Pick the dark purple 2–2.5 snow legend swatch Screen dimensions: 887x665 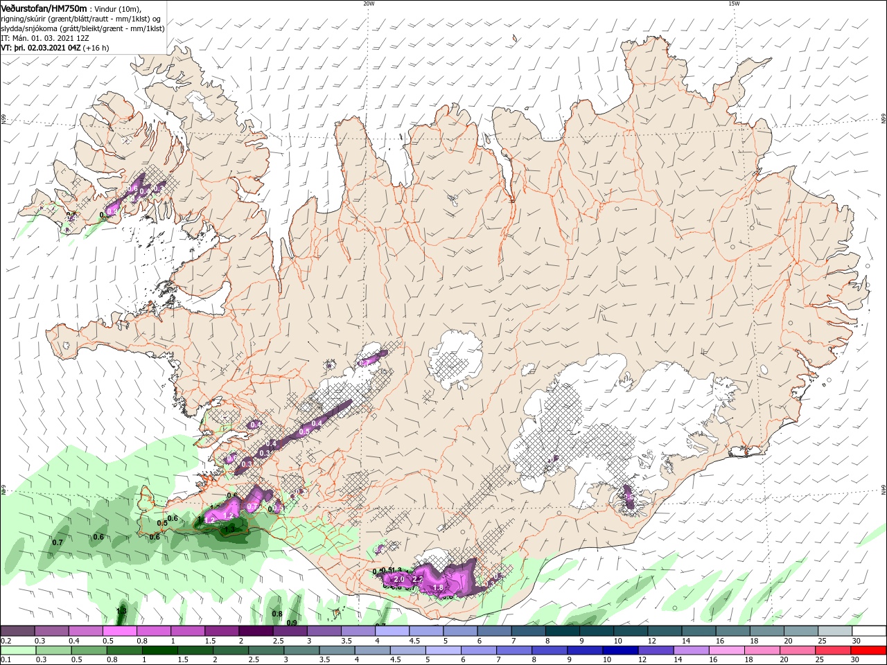coord(256,631)
